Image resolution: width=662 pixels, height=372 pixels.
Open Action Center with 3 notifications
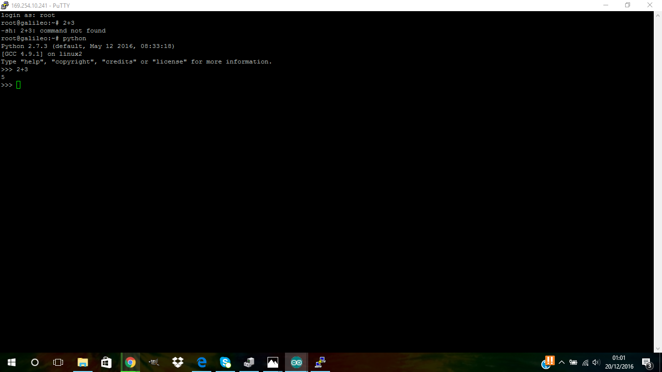coord(646,362)
